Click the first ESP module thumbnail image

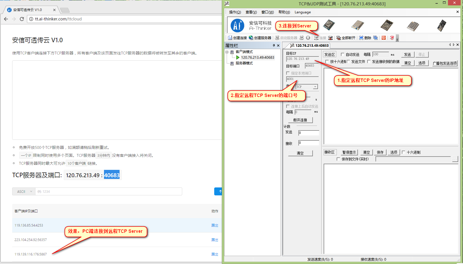(329, 25)
